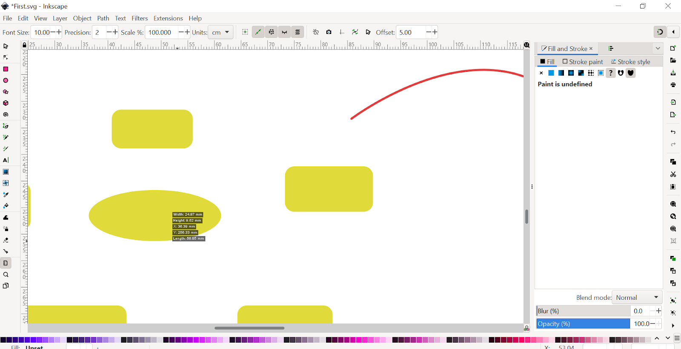
Task: Choose the Gradient tool
Action: pos(6,172)
